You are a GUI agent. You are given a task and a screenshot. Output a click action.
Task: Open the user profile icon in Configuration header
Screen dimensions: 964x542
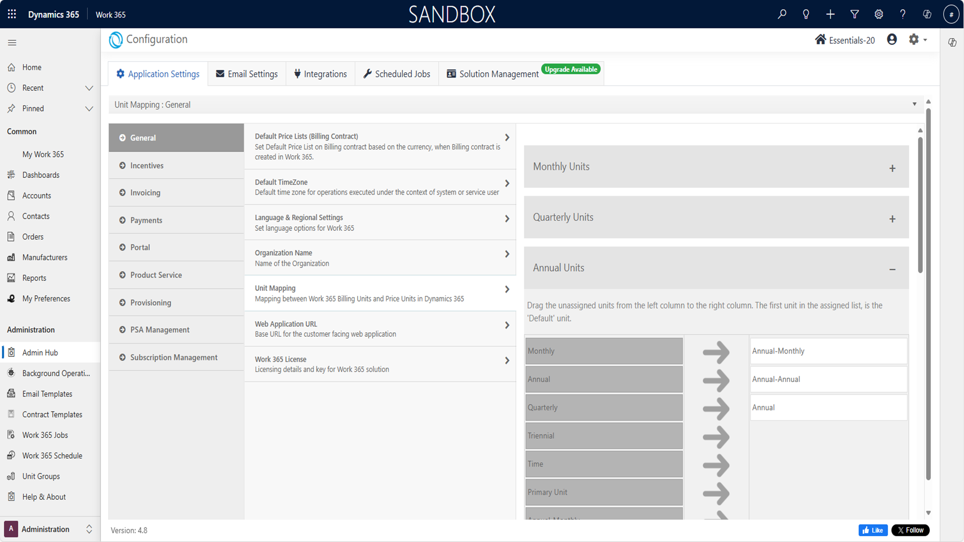(x=892, y=40)
